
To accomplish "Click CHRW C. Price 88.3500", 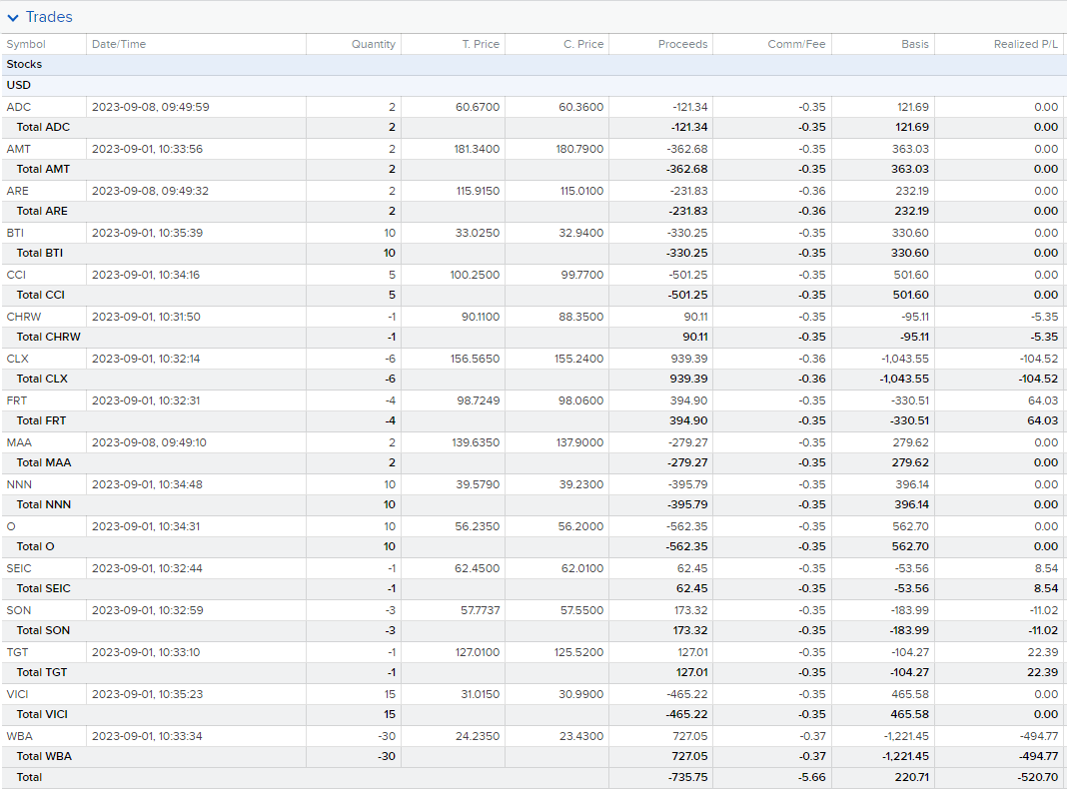I will (581, 317).
